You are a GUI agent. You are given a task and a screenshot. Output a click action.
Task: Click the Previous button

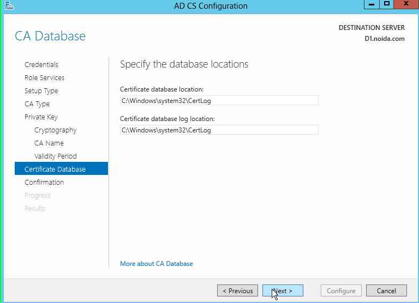pos(237,290)
